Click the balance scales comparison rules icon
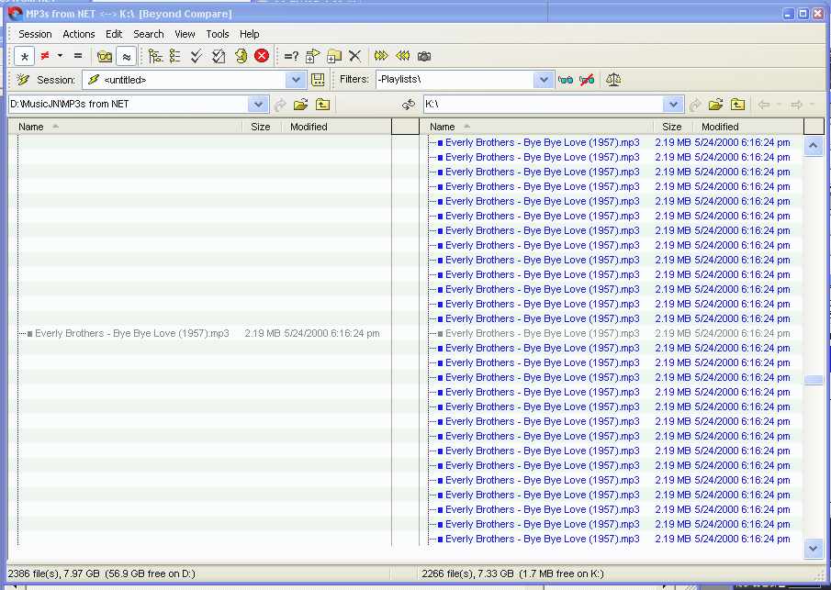This screenshot has width=831, height=590. (613, 80)
